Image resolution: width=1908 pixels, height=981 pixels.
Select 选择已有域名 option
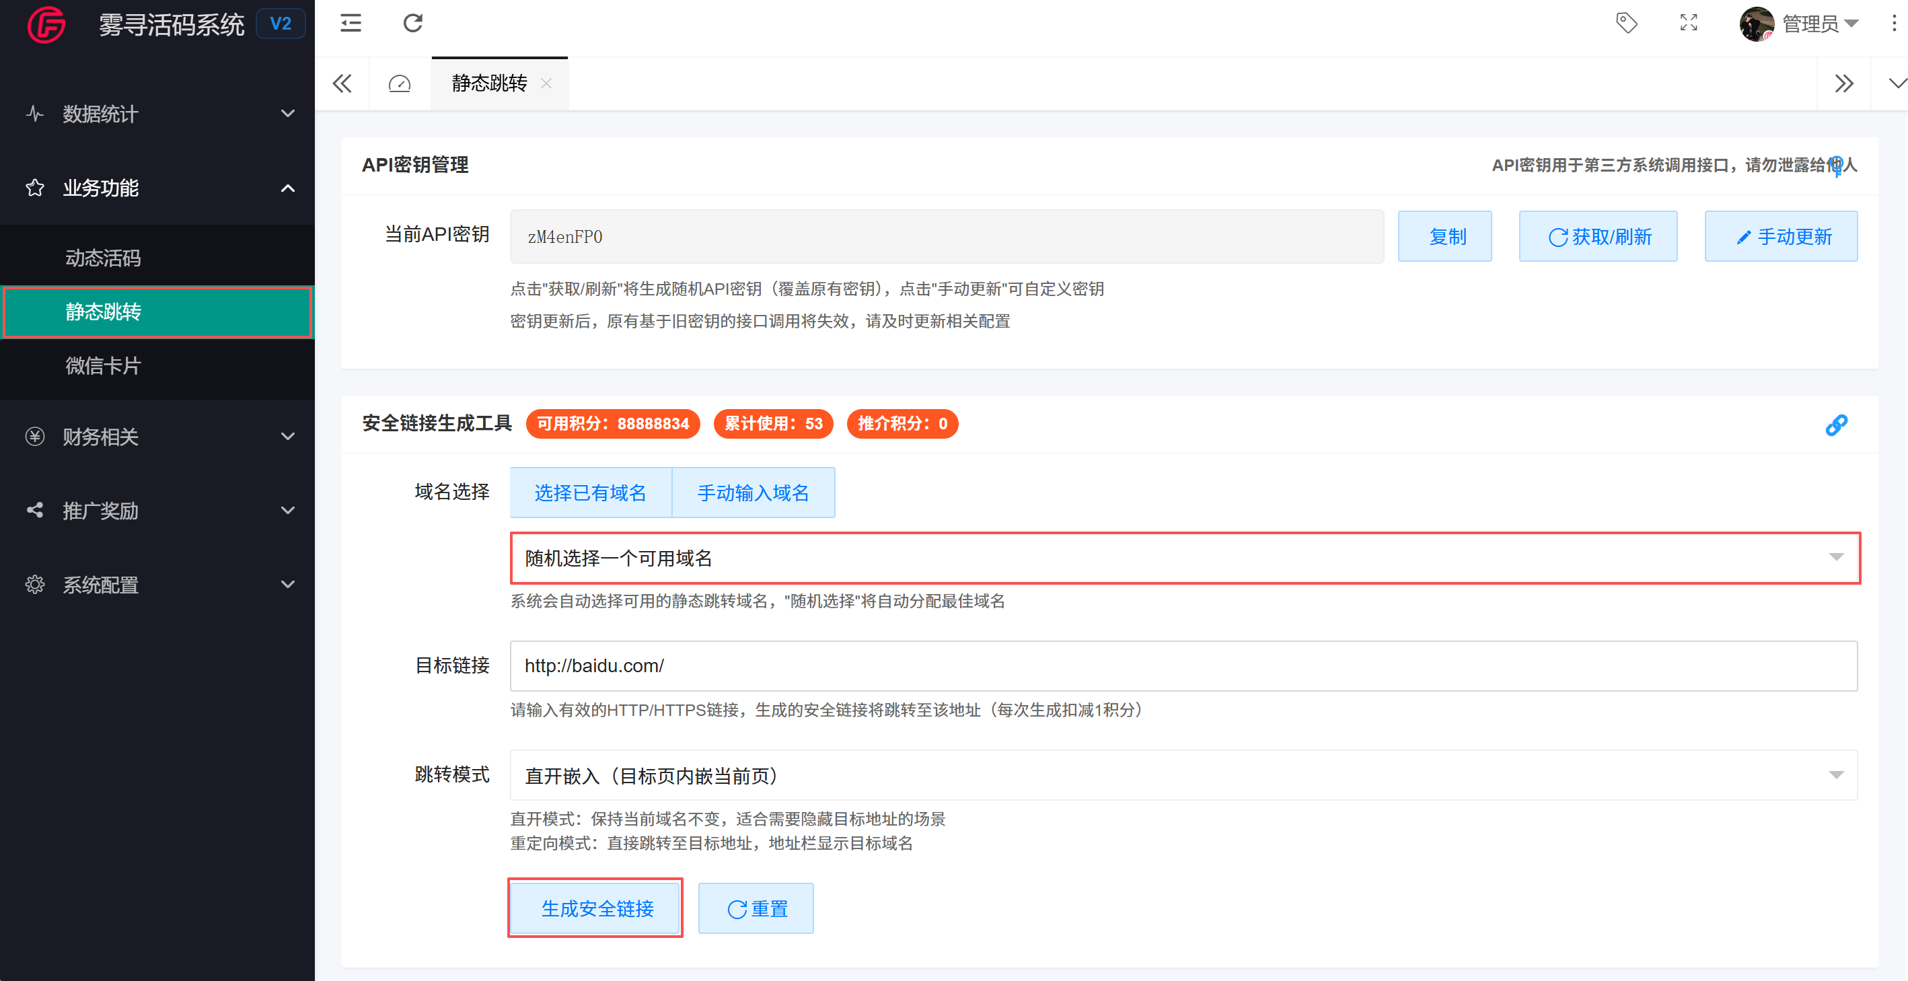590,492
